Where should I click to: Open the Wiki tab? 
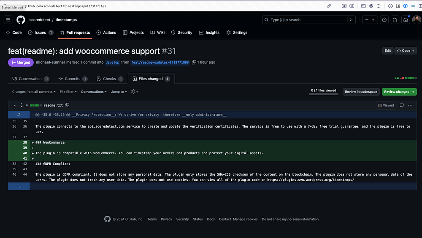coord(157,32)
